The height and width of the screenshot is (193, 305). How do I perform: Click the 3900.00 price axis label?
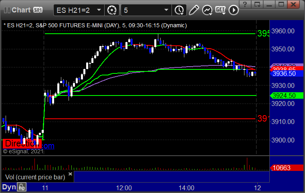pyautogui.click(x=283, y=140)
